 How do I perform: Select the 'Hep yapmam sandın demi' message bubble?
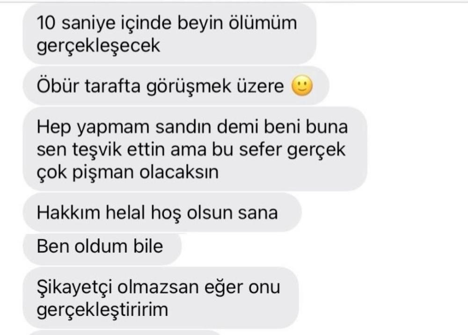[x=195, y=149]
